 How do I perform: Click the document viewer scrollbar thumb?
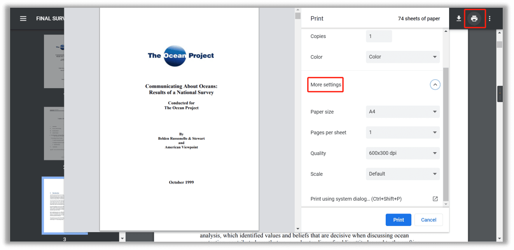(x=500, y=45)
